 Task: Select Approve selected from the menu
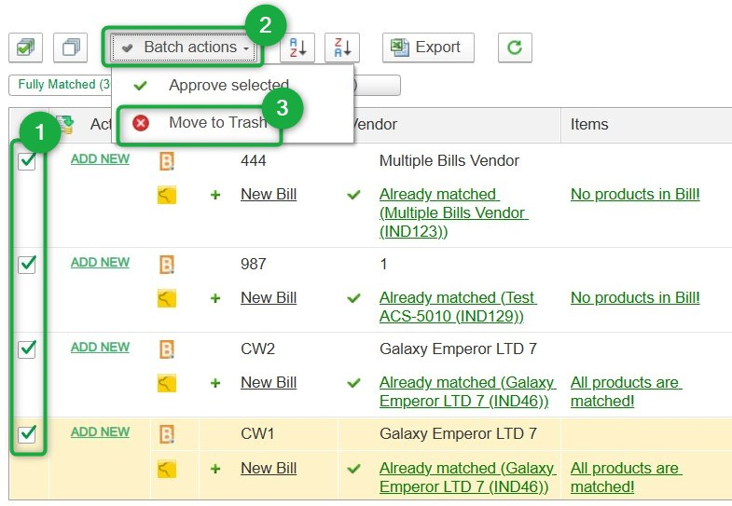228,86
